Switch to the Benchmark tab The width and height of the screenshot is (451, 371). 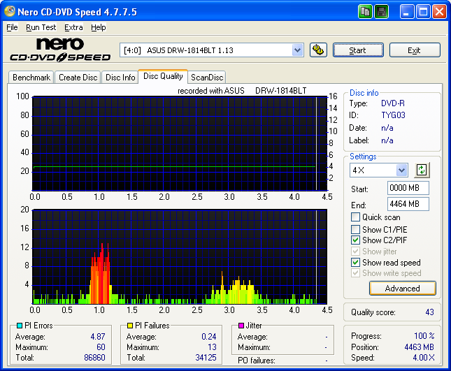(31, 78)
